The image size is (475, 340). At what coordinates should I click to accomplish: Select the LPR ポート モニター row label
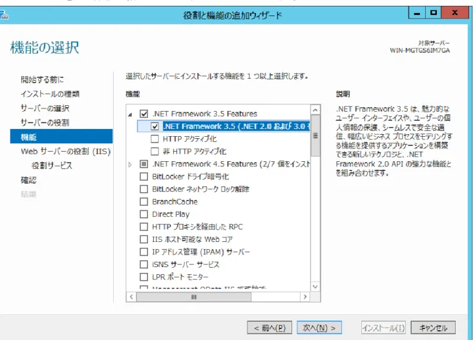(x=180, y=277)
